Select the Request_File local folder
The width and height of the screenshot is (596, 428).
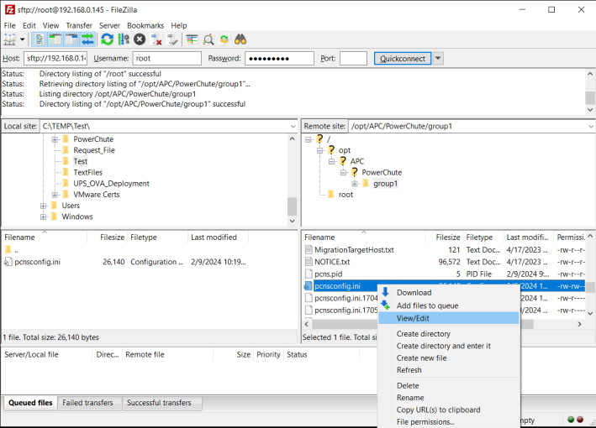(x=94, y=150)
